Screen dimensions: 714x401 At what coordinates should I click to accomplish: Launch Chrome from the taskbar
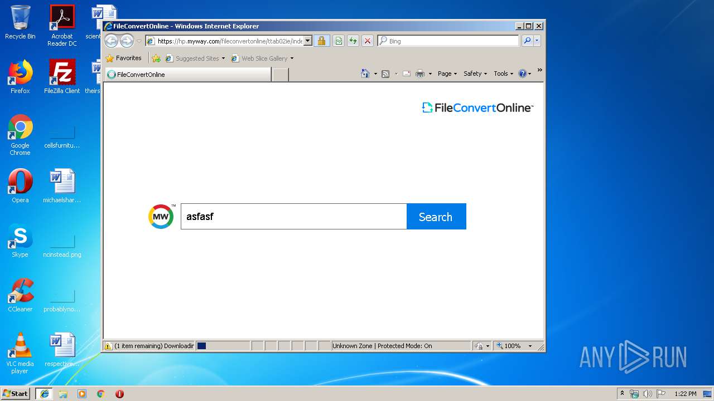[100, 394]
